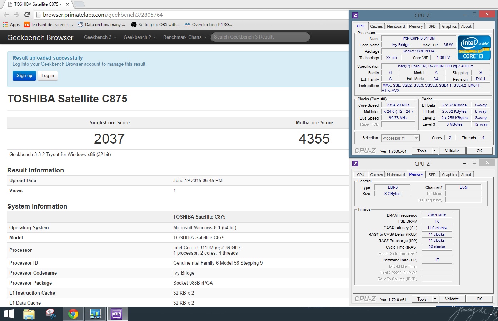Click the Single-Core score 2037
Screen dimensions: 498x321
tap(109, 139)
